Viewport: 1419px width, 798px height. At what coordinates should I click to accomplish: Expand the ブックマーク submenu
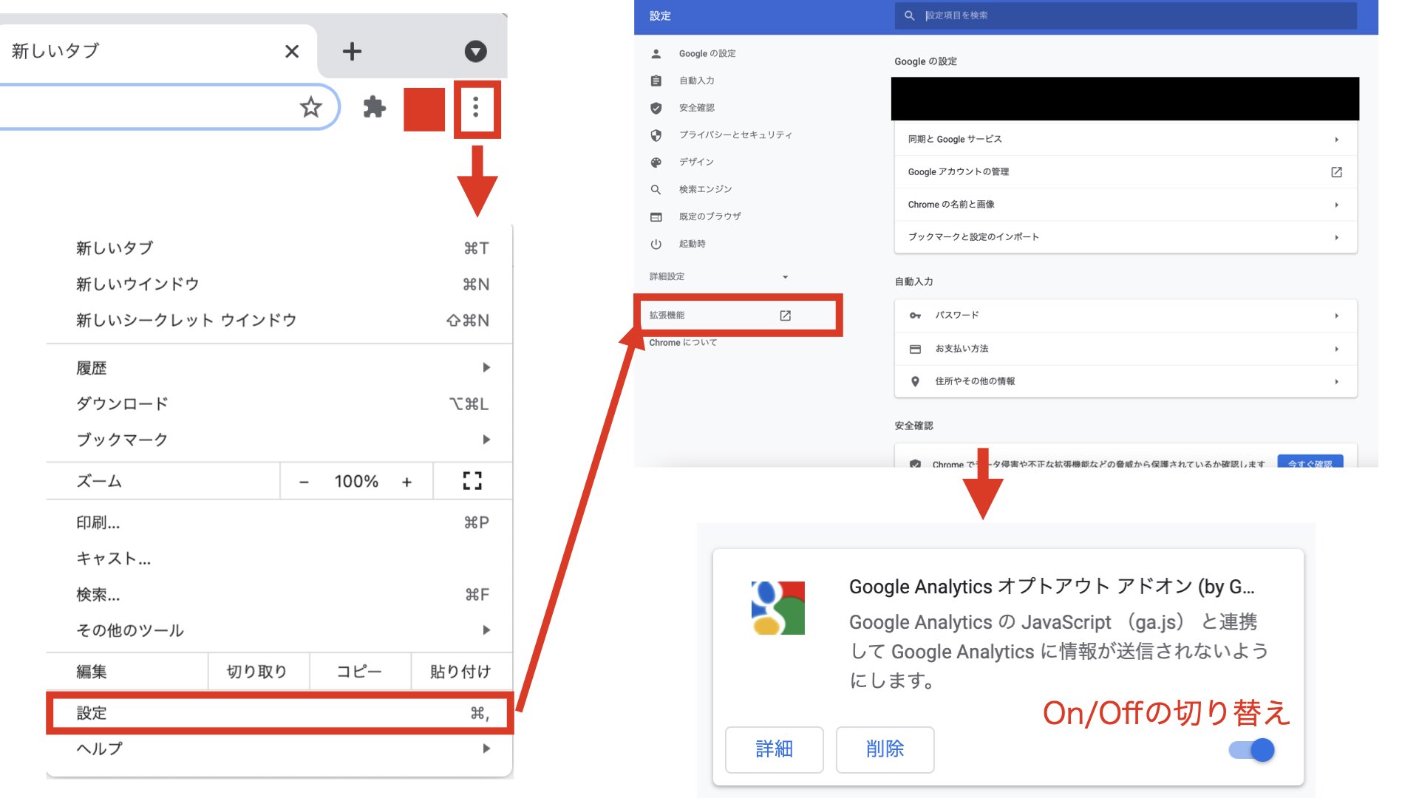[279, 440]
